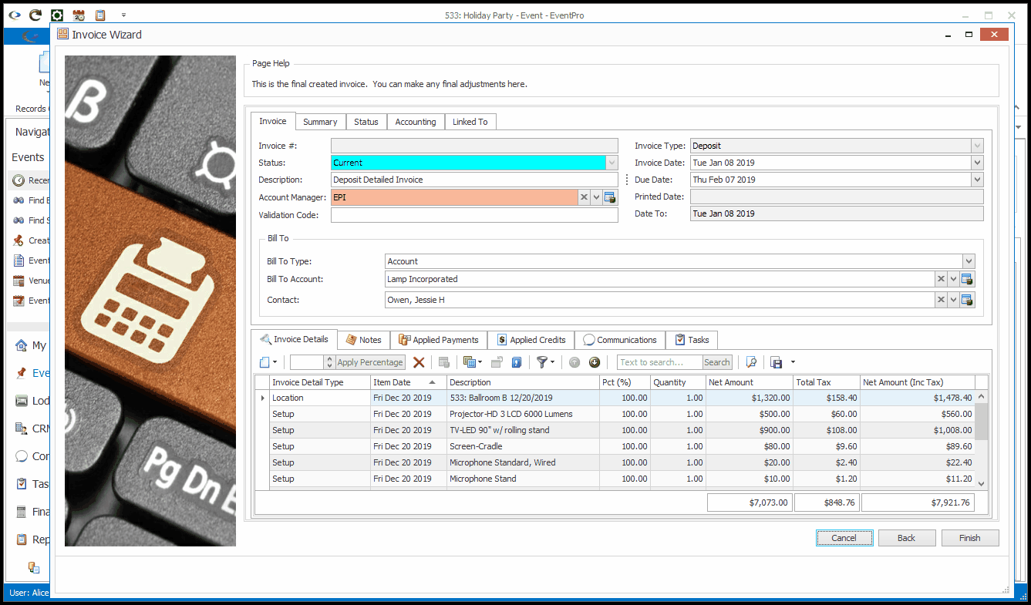1031x605 pixels.
Task: Click the Invoice Detail Type column header
Action: [x=319, y=382]
